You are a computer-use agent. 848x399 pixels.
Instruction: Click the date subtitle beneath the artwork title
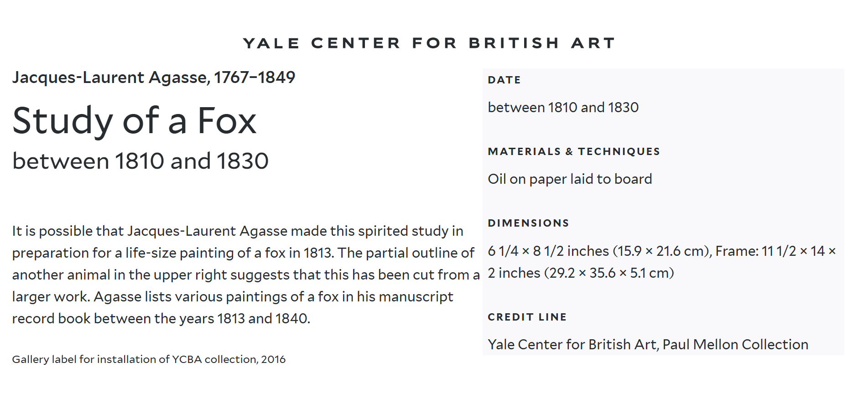click(x=140, y=161)
